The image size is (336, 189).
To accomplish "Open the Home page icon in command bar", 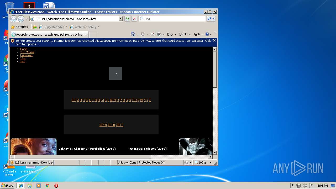I will (133, 34).
